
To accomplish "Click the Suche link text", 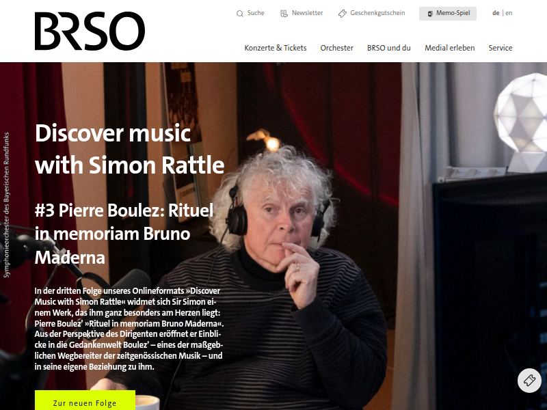I will tap(256, 13).
